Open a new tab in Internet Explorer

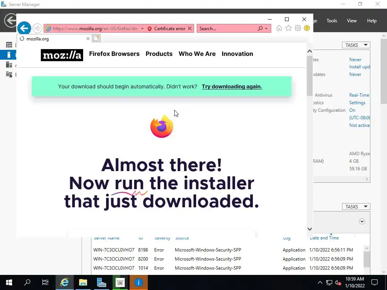(96, 39)
